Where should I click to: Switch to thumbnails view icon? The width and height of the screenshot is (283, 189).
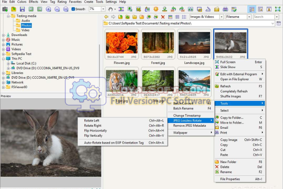pyautogui.click(x=170, y=17)
